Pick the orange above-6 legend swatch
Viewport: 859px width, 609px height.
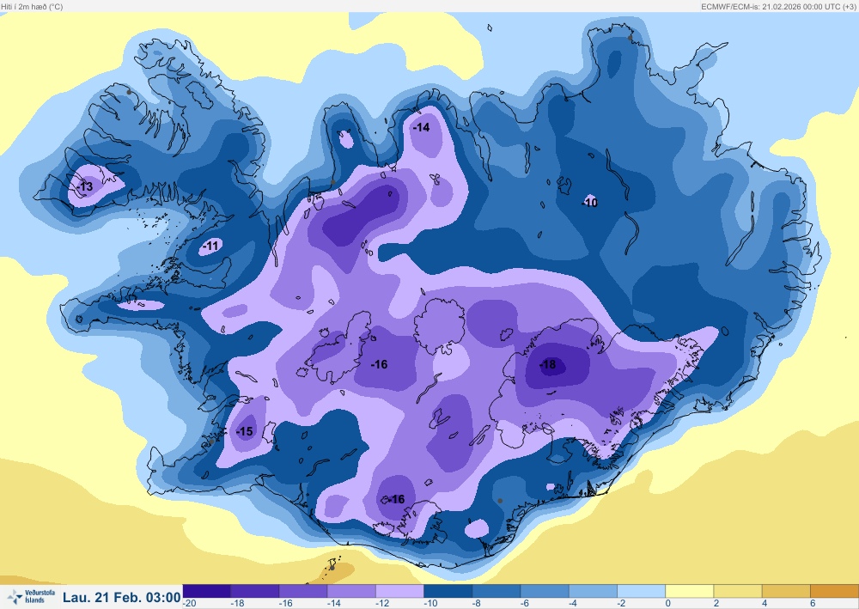pyautogui.click(x=834, y=591)
